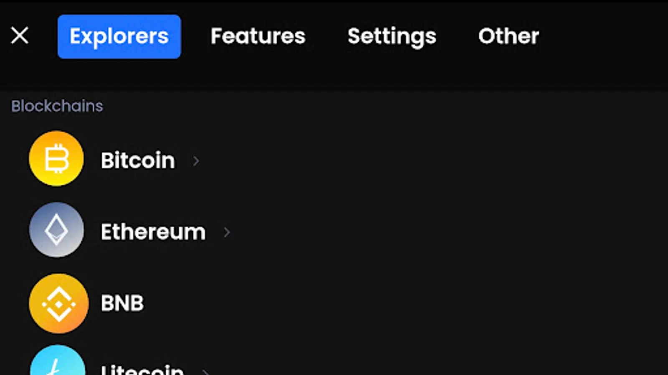
Task: Choose the BNB text label
Action: click(122, 303)
